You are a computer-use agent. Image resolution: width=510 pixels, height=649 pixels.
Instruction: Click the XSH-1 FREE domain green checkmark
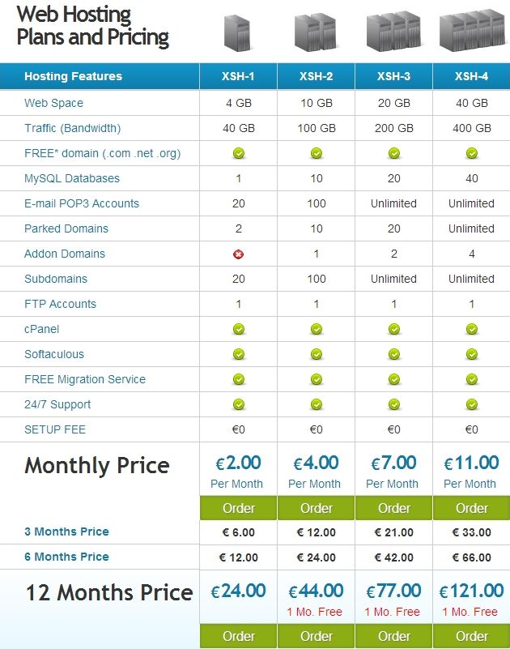point(239,154)
